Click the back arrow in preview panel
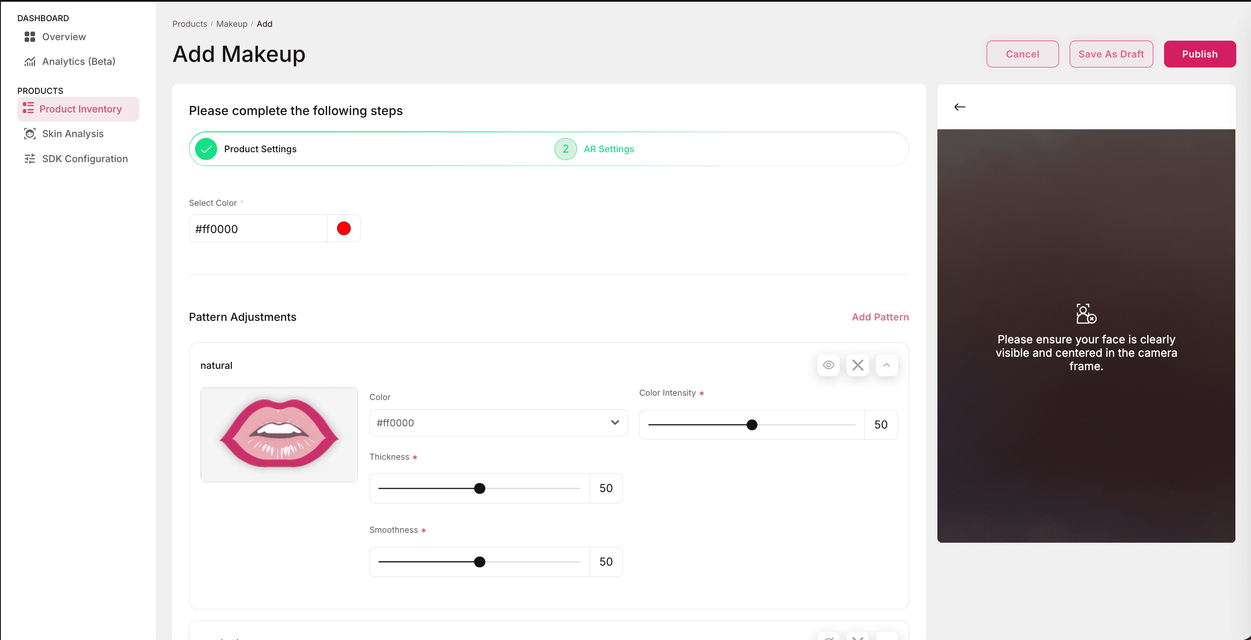Image resolution: width=1251 pixels, height=640 pixels. point(959,107)
